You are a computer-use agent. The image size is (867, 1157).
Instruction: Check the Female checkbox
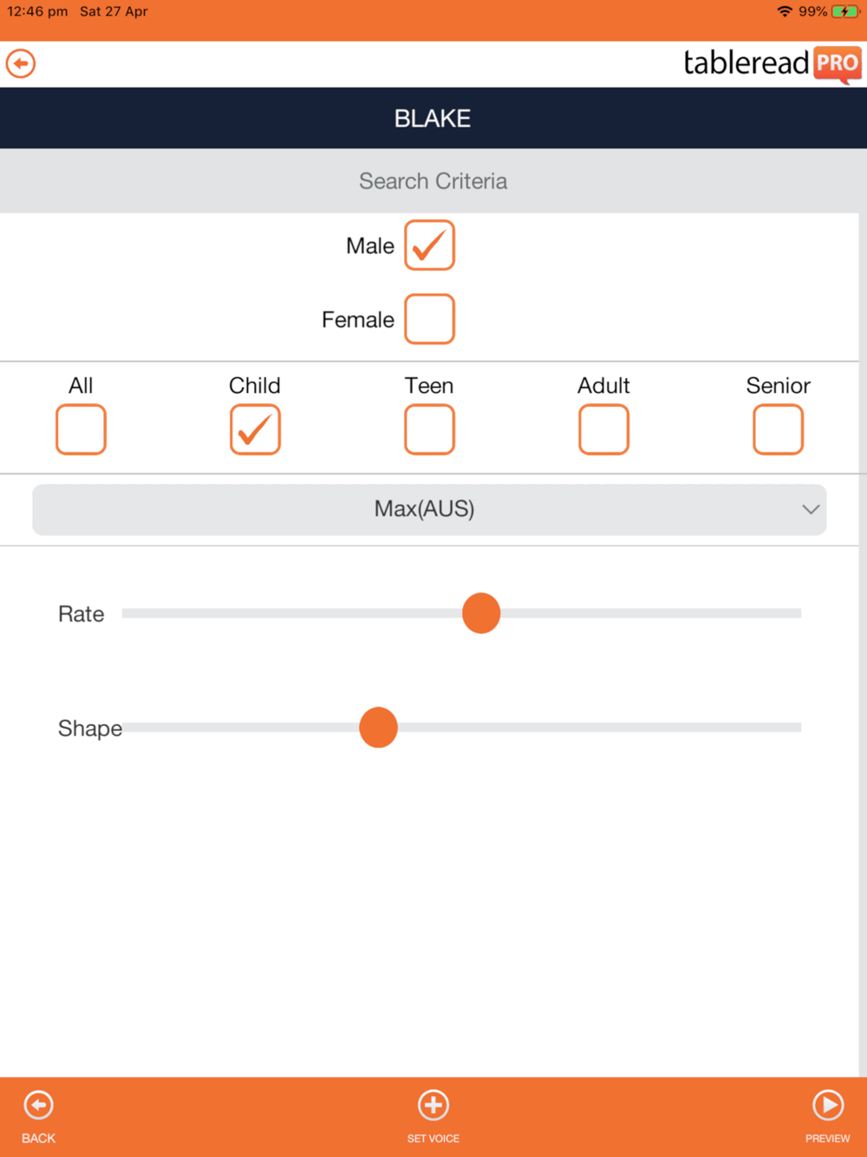point(429,319)
